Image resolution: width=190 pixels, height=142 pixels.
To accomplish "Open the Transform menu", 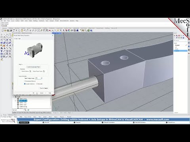I will tap(41, 21).
